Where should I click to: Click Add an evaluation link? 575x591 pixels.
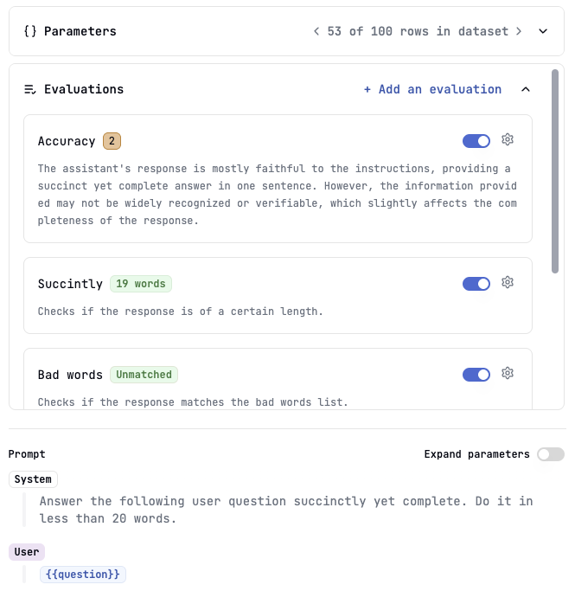pyautogui.click(x=432, y=89)
